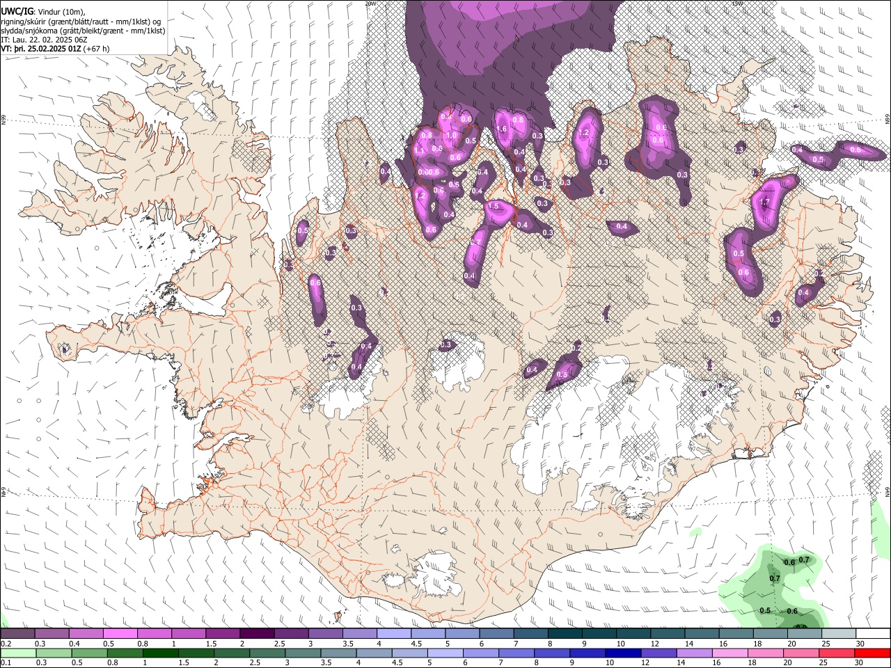Select the rain scale swatch between 6 and 7
Viewport: 891px width, 668px height.
pos(480,653)
